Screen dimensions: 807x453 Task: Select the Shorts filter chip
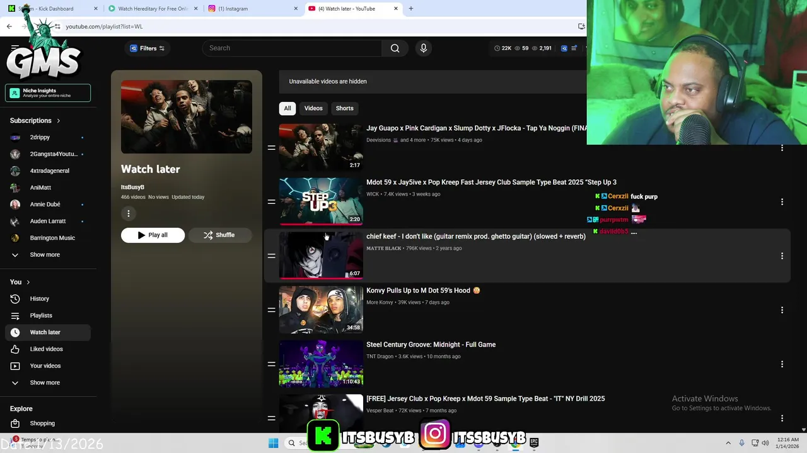coord(345,108)
